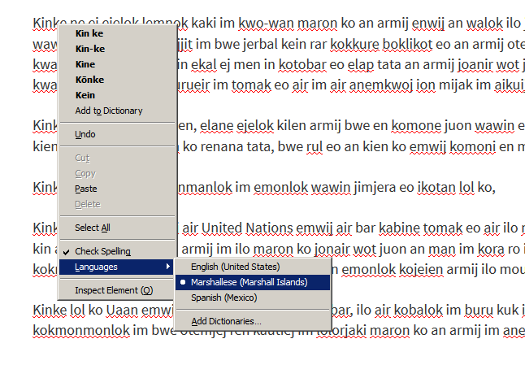Expand the Languages submenu arrow
This screenshot has width=525, height=365.
tap(168, 267)
